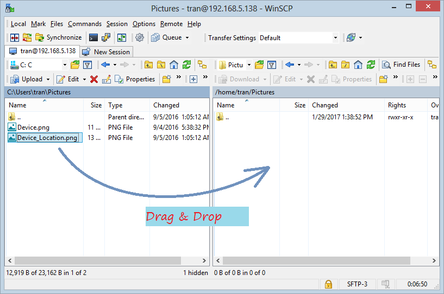Click the refresh globe icon
The width and height of the screenshot is (444, 294).
pos(351,37)
